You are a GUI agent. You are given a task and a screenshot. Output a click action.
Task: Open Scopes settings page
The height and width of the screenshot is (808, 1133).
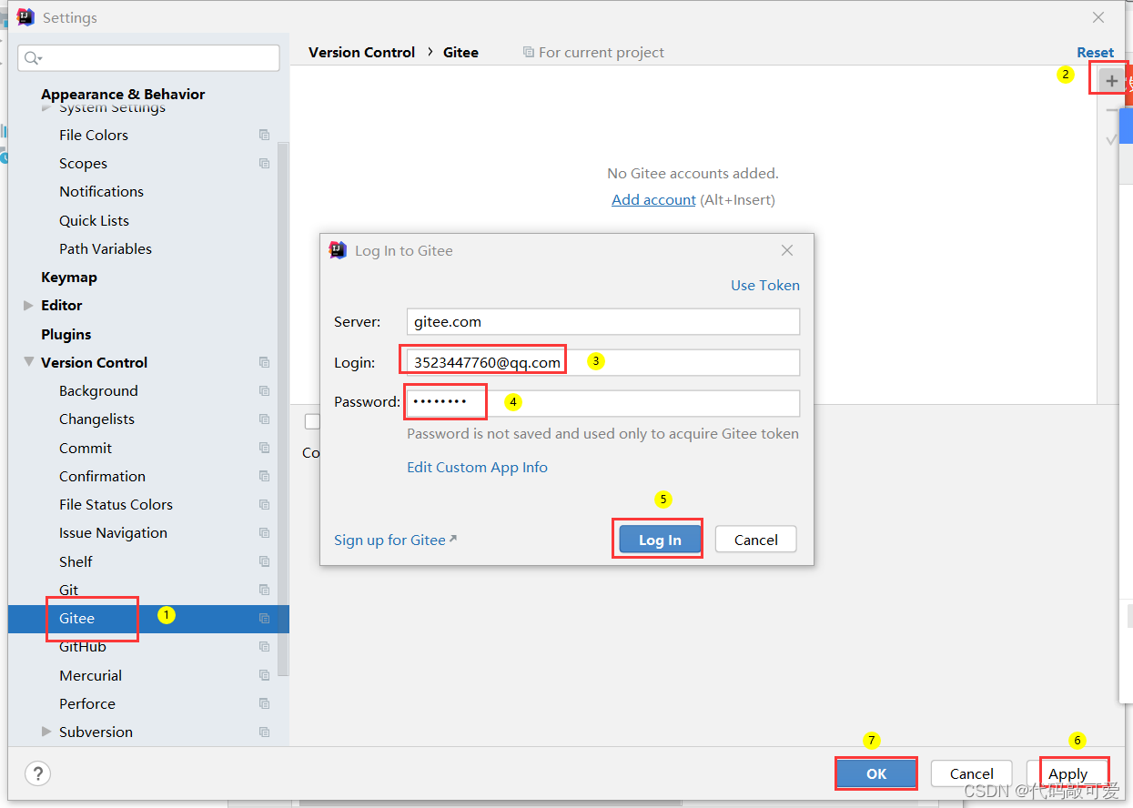[83, 164]
